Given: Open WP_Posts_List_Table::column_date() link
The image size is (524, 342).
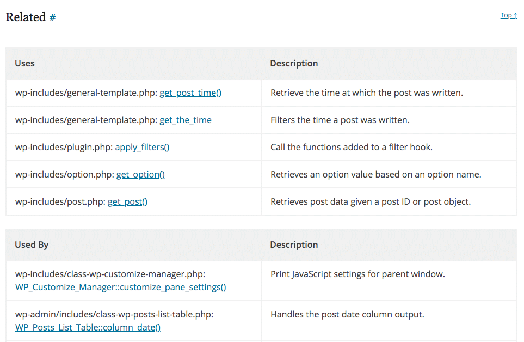Looking at the screenshot, I should coord(88,328).
